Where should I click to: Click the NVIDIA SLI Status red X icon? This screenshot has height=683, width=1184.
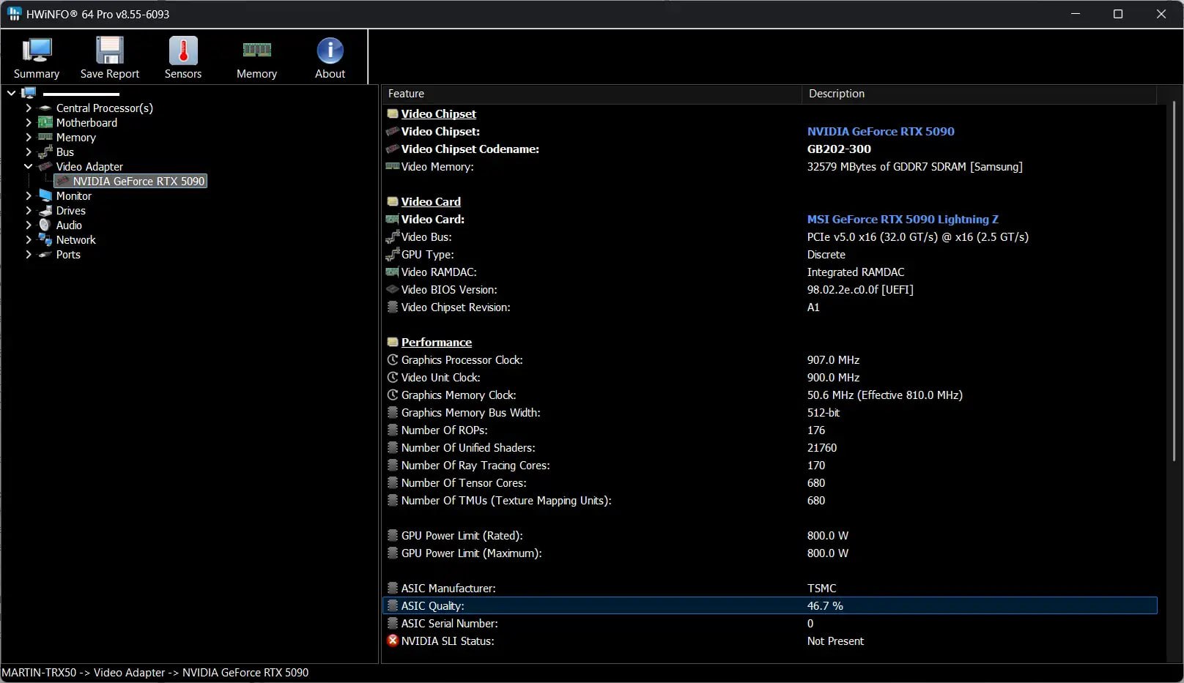393,641
